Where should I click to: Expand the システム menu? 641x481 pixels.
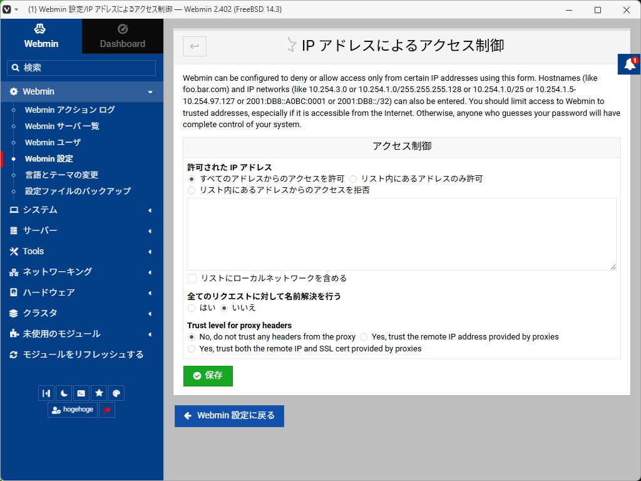(x=82, y=210)
